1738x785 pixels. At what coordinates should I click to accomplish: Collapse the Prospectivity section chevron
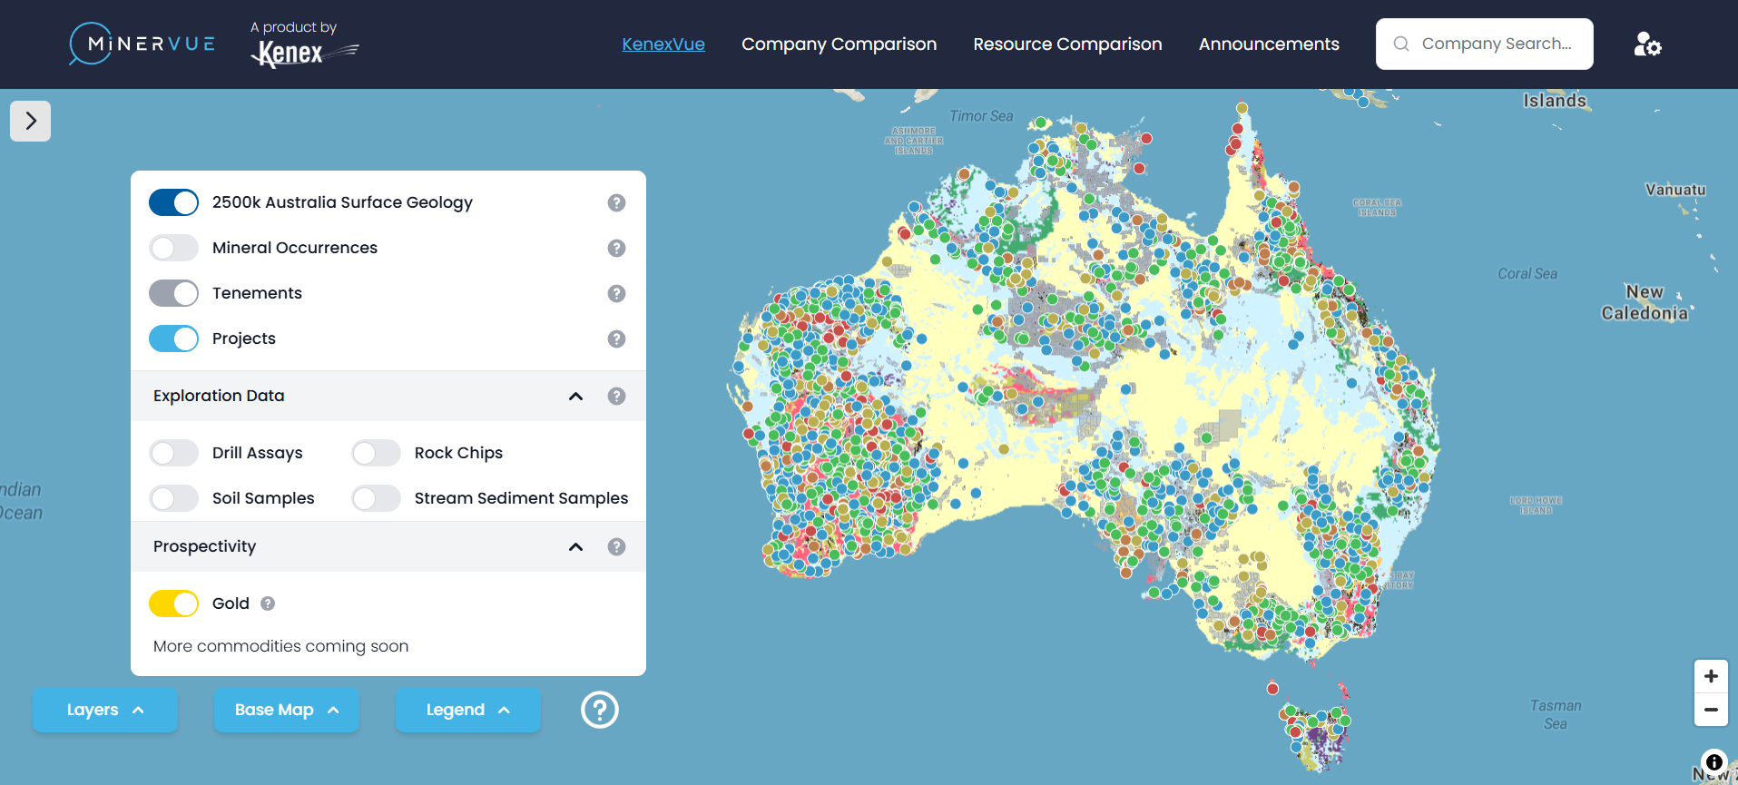575,546
